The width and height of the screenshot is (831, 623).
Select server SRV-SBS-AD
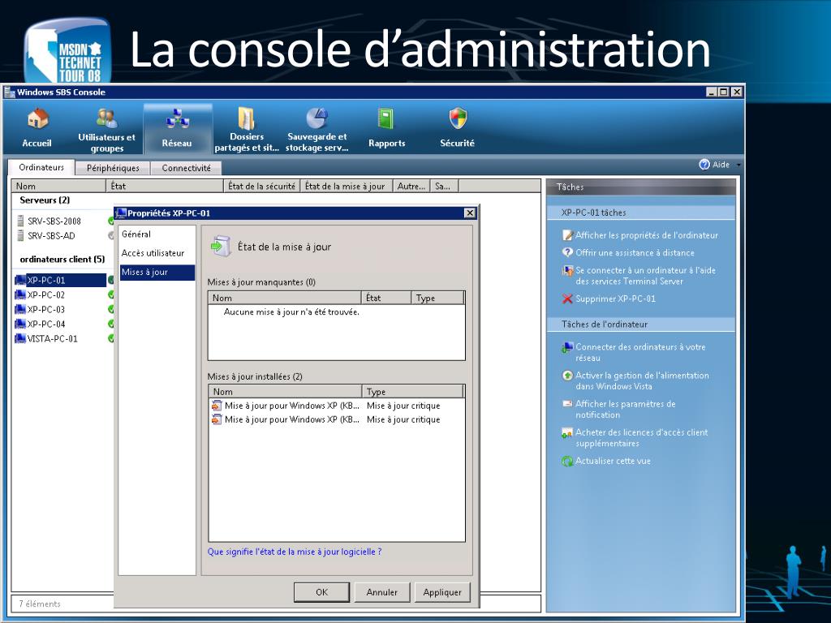(51, 236)
